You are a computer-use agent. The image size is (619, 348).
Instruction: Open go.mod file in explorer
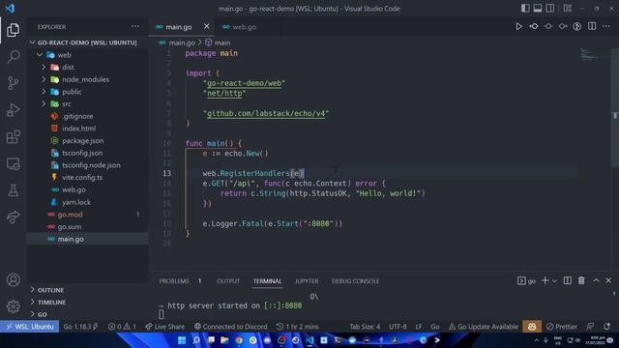(87, 215)
